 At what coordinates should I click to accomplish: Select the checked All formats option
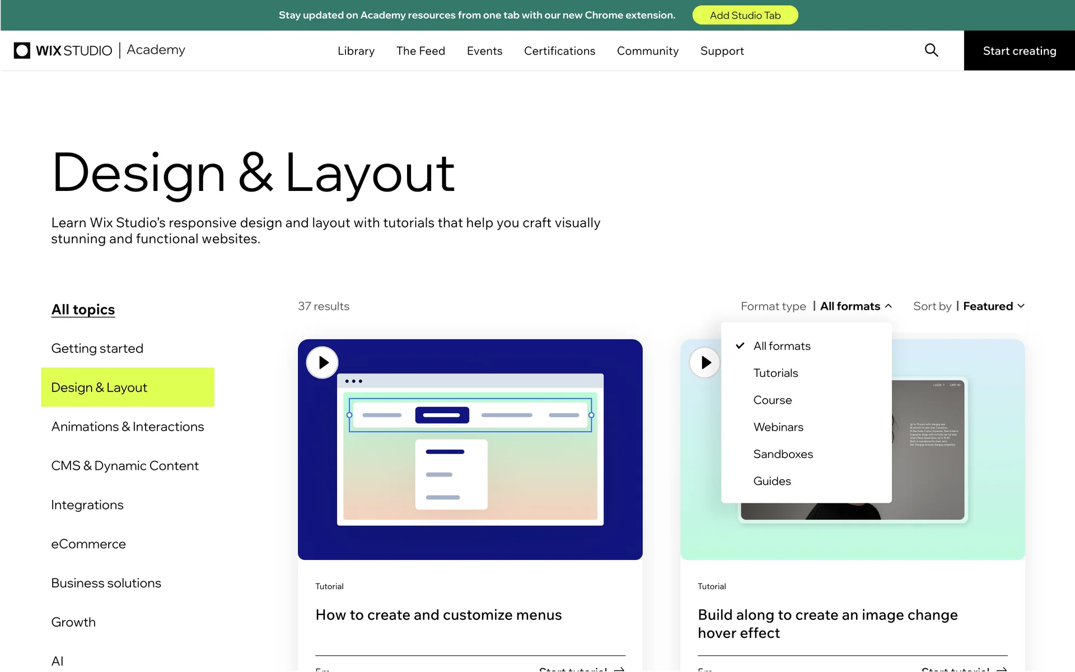click(782, 346)
